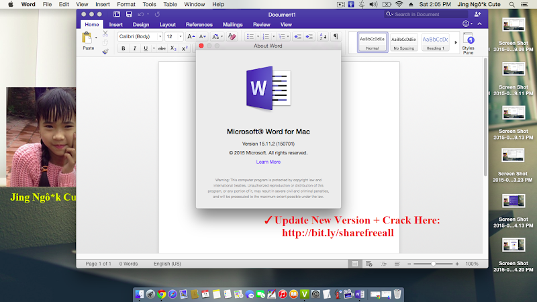
Task: Open the font size 12 dropdown
Action: pos(174,36)
